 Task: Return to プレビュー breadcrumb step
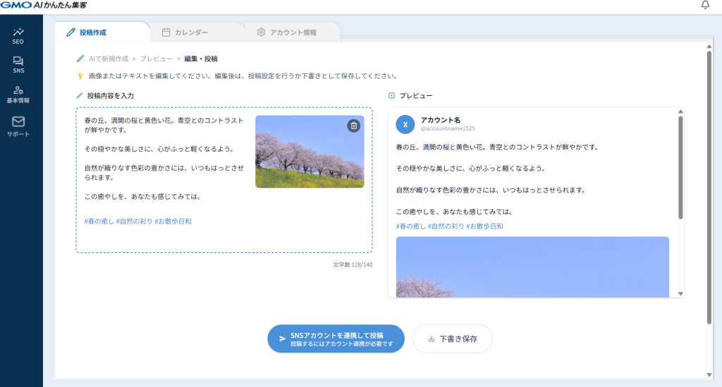point(158,59)
